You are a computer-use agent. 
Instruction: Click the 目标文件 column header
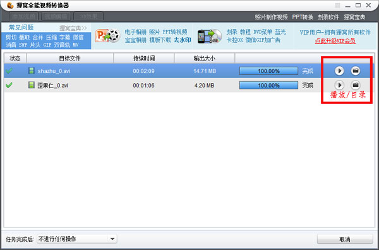coord(70,59)
